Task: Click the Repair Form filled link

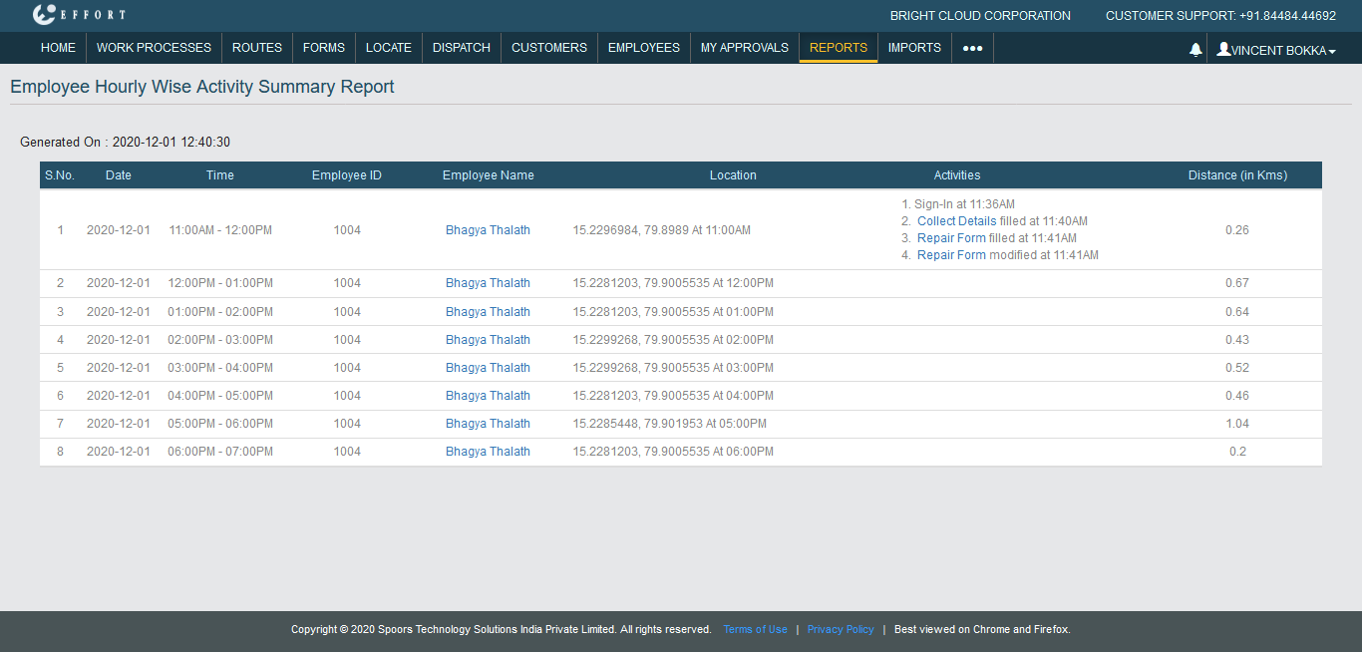Action: click(x=951, y=238)
